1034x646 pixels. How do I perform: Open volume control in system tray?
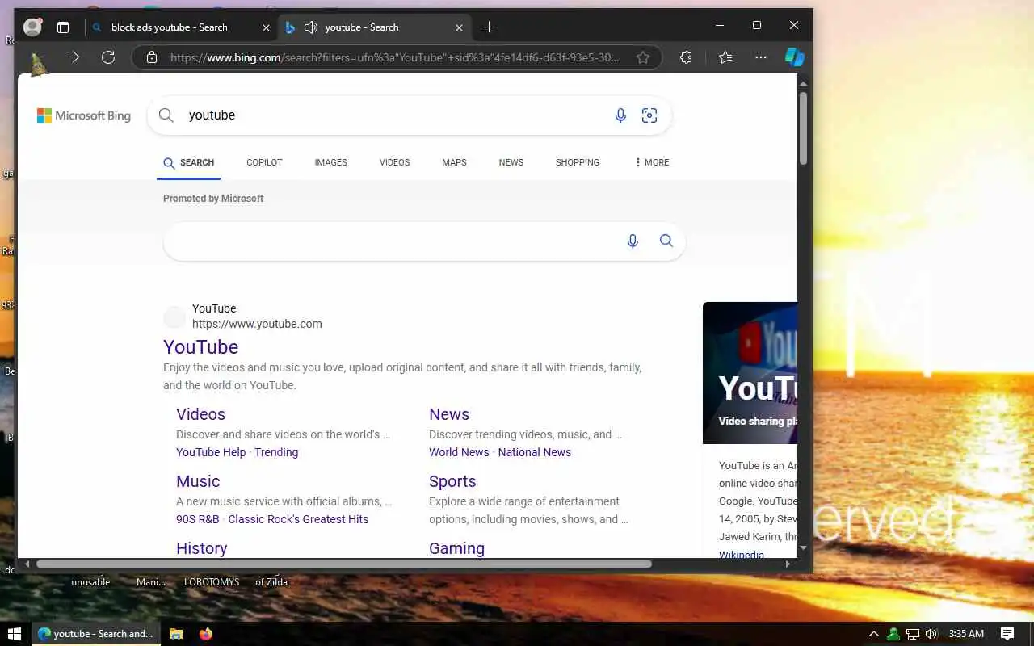[931, 634]
